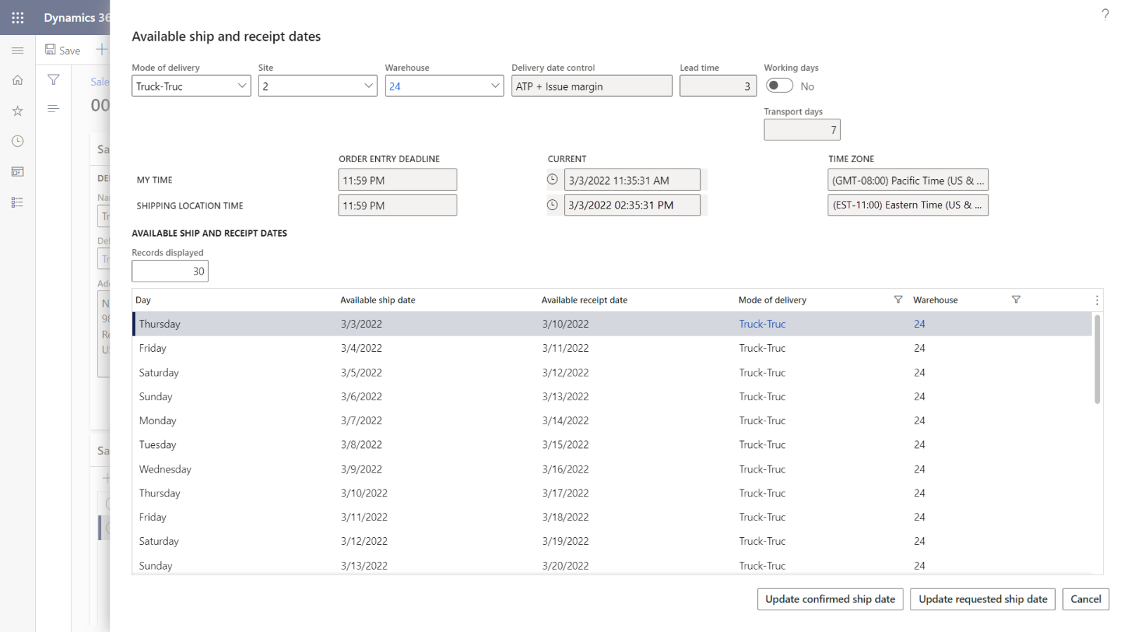Open Truck-Truc link in selected row
Image resolution: width=1124 pixels, height=632 pixels.
[762, 324]
